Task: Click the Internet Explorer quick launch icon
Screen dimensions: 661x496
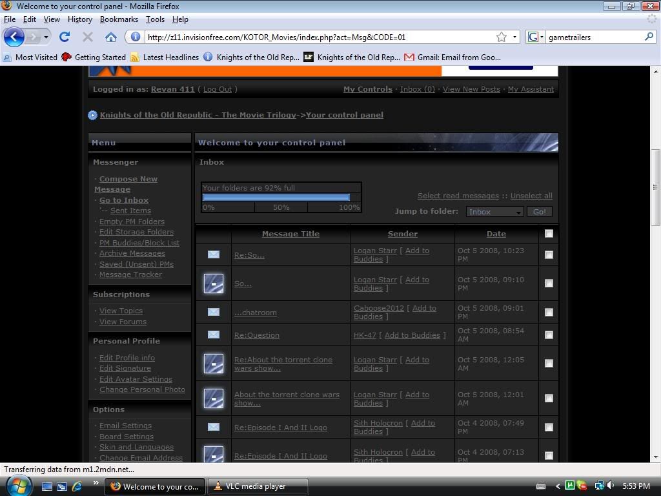Action: click(x=77, y=486)
